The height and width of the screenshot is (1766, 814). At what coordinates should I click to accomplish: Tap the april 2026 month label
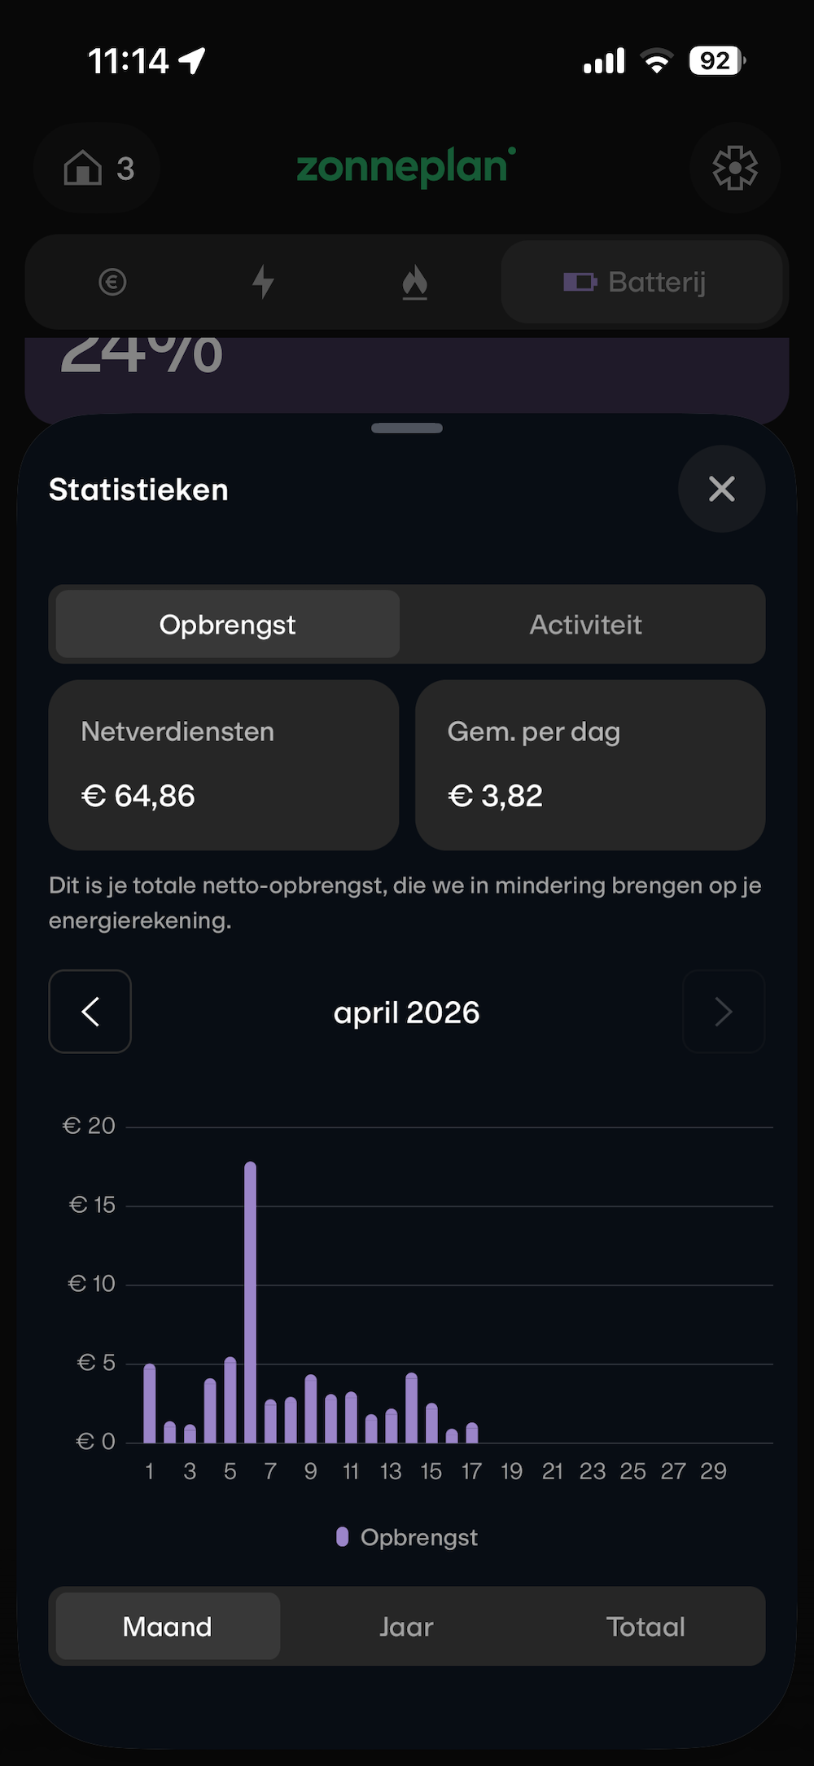407,1013
